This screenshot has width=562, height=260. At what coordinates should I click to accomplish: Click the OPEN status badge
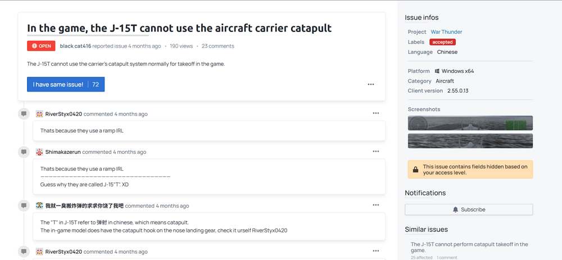(41, 46)
